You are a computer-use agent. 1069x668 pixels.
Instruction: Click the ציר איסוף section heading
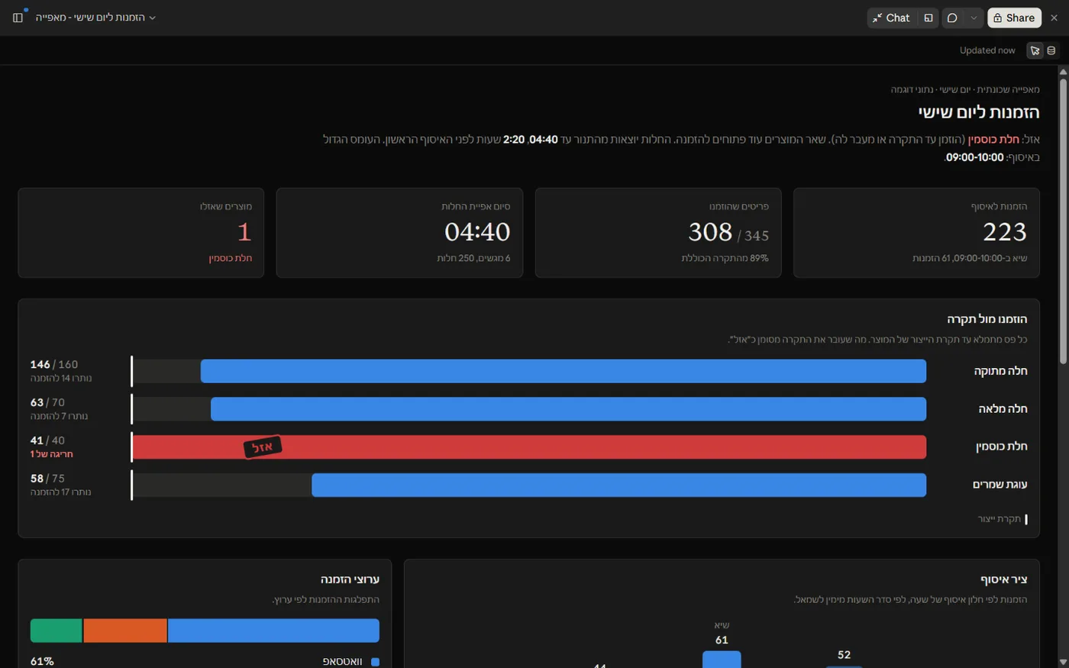coord(1003,579)
